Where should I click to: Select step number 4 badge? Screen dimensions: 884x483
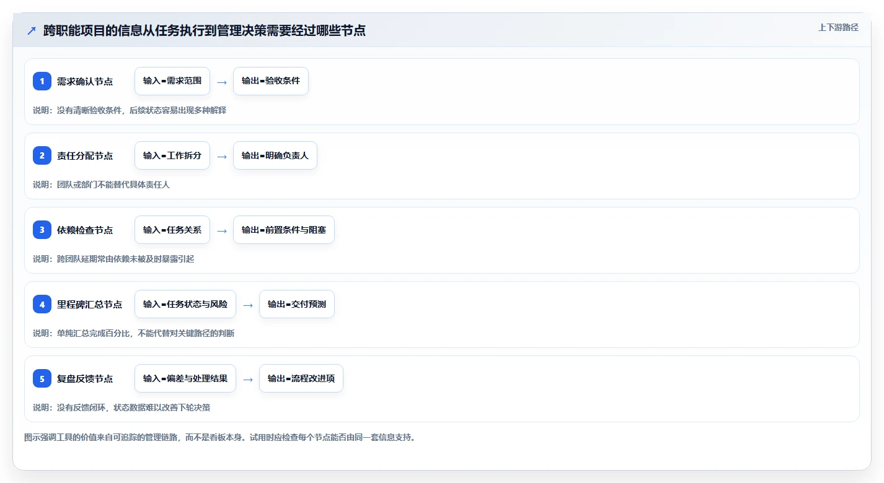point(42,304)
